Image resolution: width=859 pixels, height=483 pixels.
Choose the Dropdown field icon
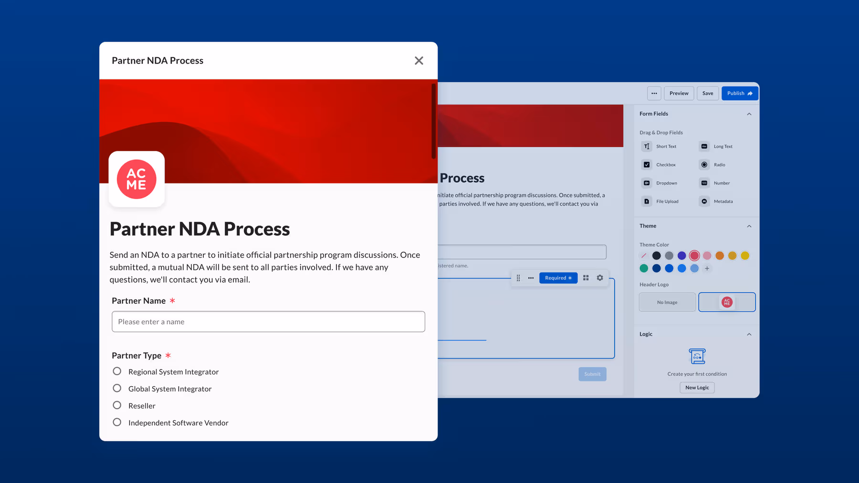click(x=647, y=183)
